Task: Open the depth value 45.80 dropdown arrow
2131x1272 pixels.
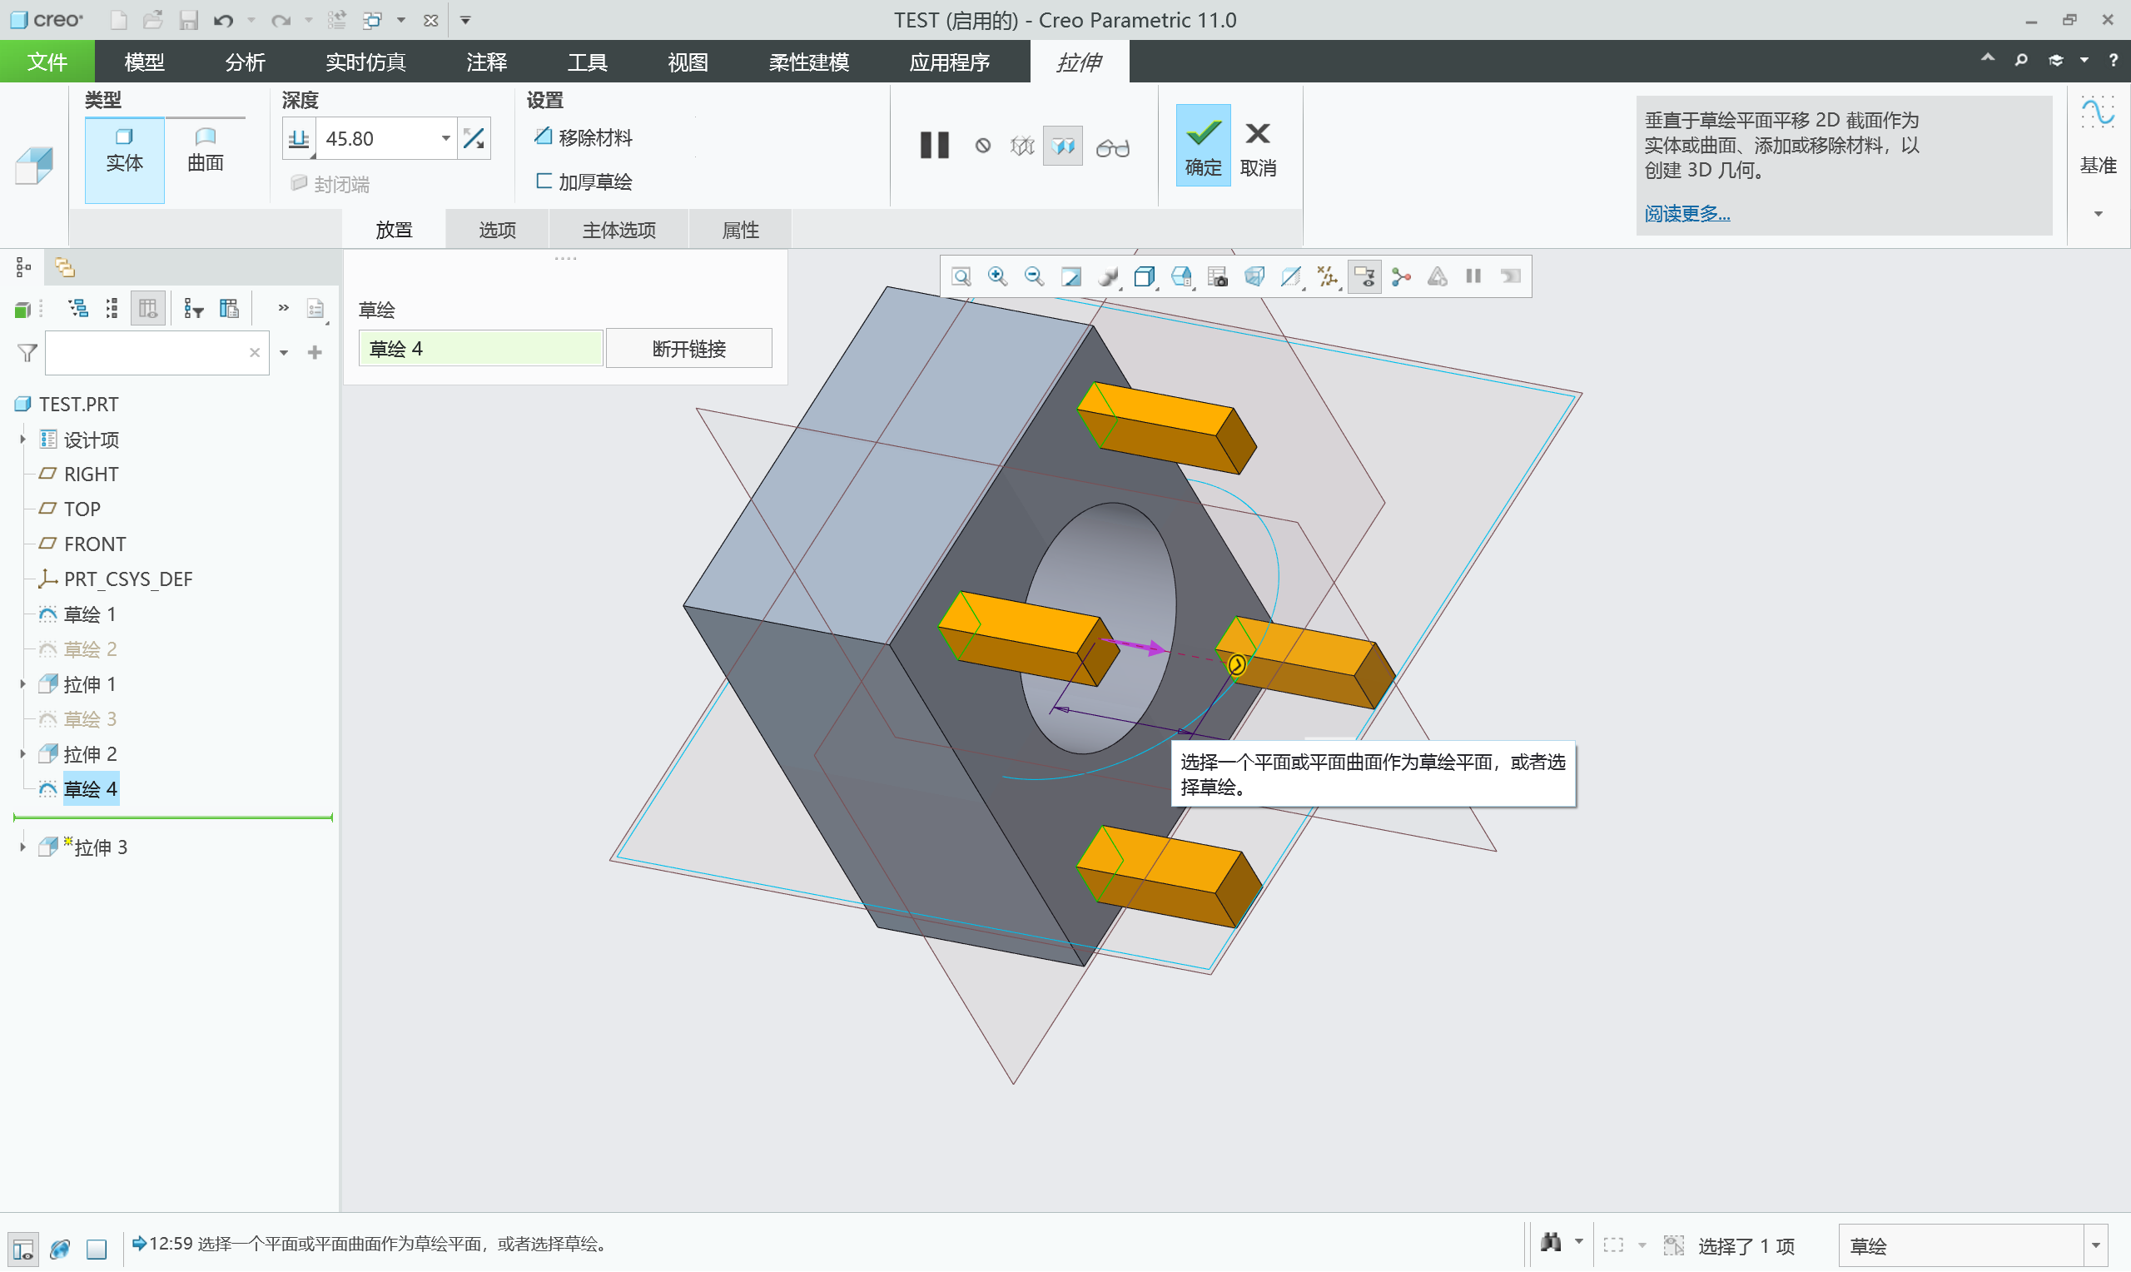Action: point(445,138)
